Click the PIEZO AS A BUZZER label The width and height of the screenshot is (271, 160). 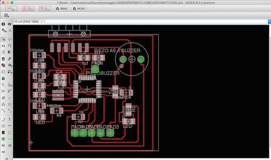(117, 51)
